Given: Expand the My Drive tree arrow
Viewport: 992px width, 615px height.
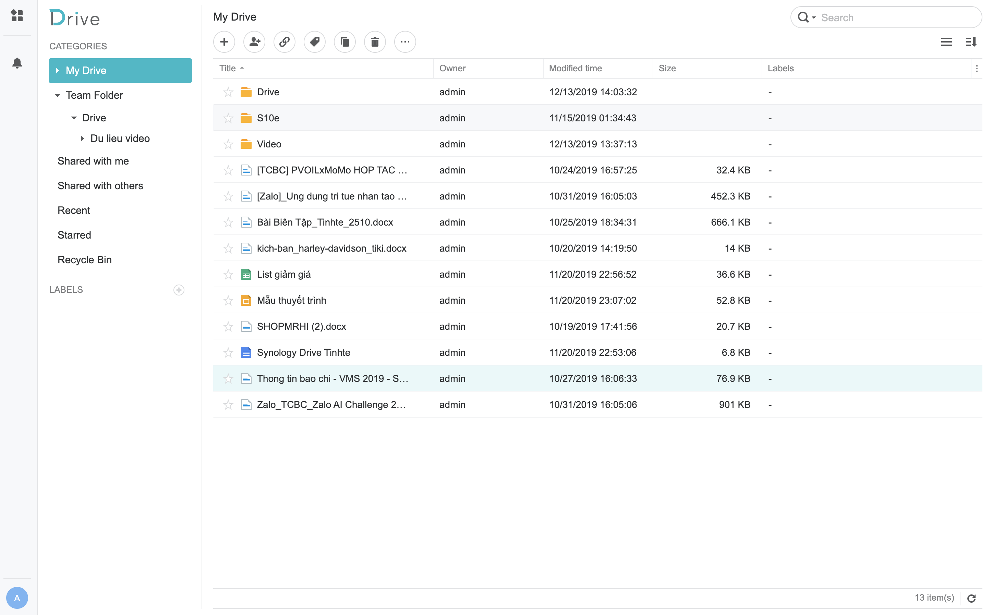Looking at the screenshot, I should 57,70.
